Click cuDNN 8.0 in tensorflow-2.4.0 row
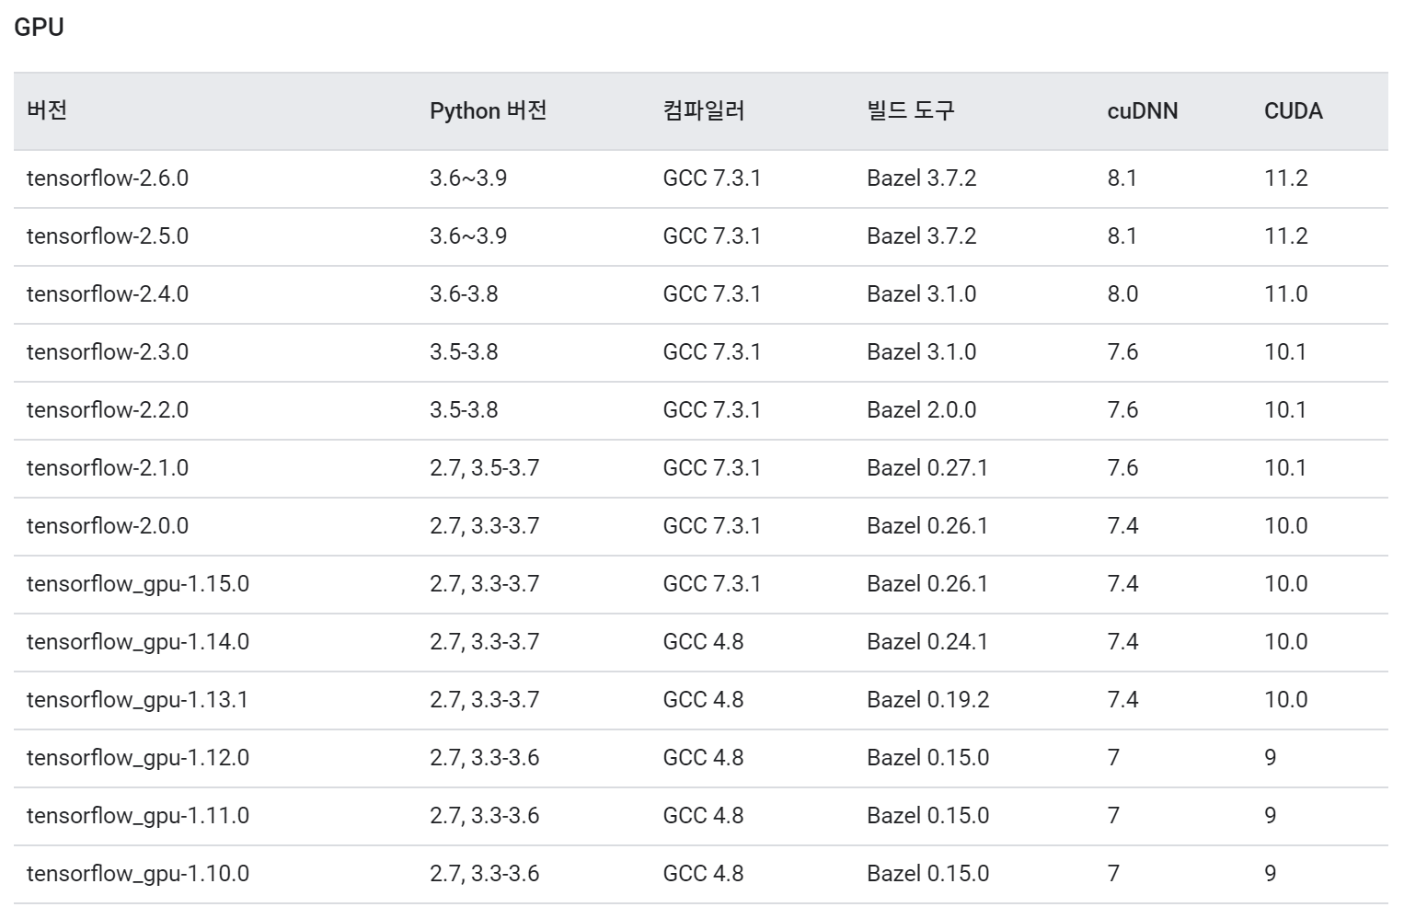 click(x=1123, y=294)
